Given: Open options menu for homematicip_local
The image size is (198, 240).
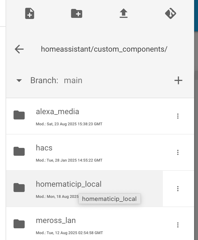Looking at the screenshot, I should 178,189.
